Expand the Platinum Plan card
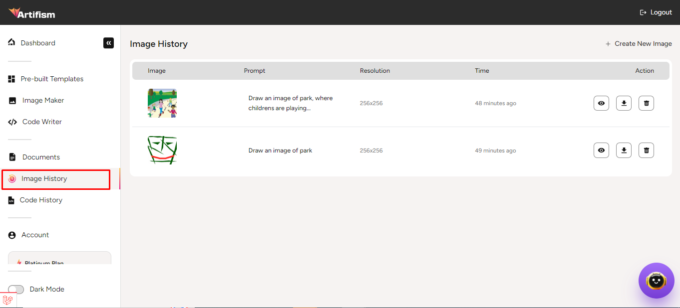Image resolution: width=680 pixels, height=308 pixels. 59,258
